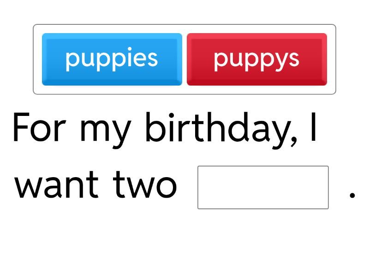Click the word "want" on the second line

click(x=57, y=185)
